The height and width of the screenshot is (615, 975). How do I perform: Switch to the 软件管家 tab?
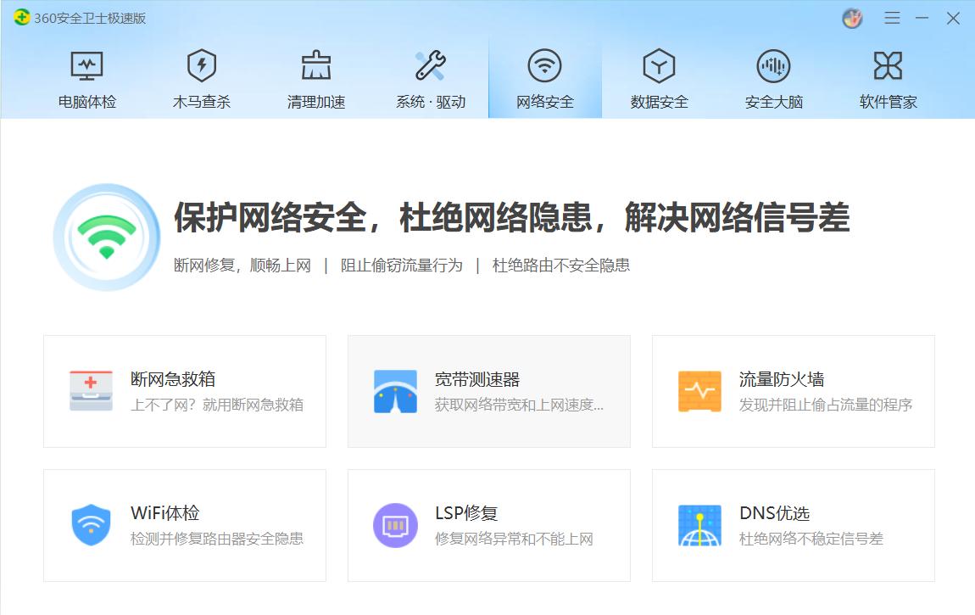click(x=887, y=76)
